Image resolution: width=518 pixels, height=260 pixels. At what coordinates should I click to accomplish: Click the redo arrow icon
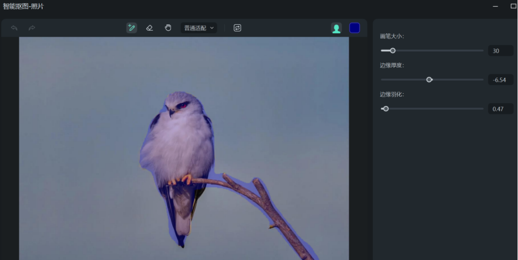[x=32, y=28]
